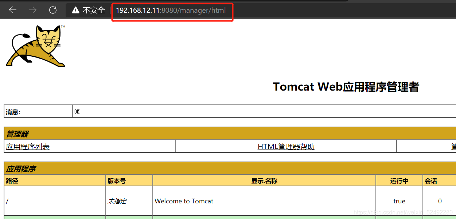456x219 pixels.
Task: Focus the address bar URL 192.168.12.11:8080/manager/html
Action: (171, 10)
